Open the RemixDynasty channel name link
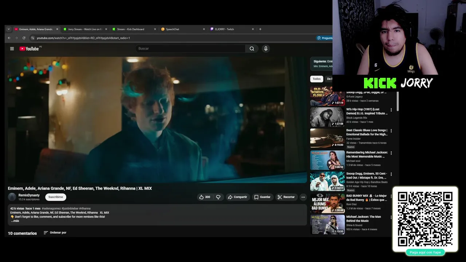The height and width of the screenshot is (262, 466). [29, 195]
